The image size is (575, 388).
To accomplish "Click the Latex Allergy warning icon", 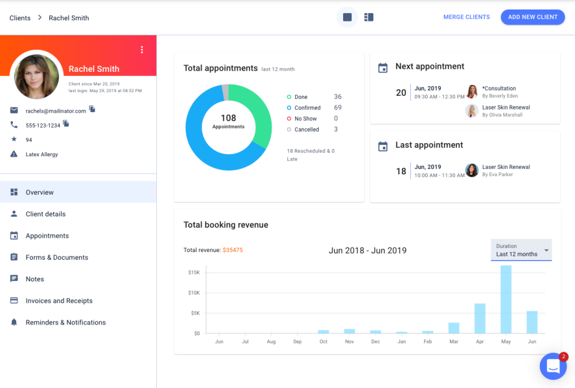I will pyautogui.click(x=14, y=154).
